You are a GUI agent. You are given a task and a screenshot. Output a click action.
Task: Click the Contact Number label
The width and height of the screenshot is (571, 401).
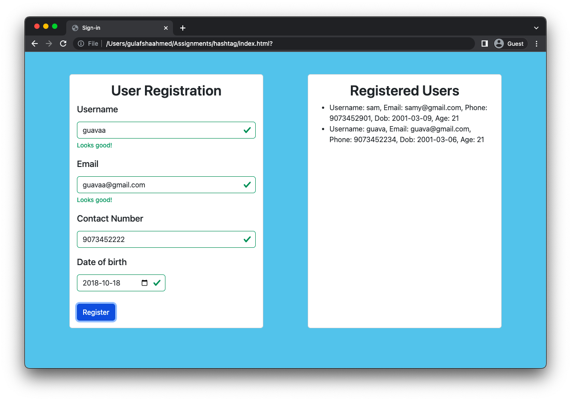(110, 219)
